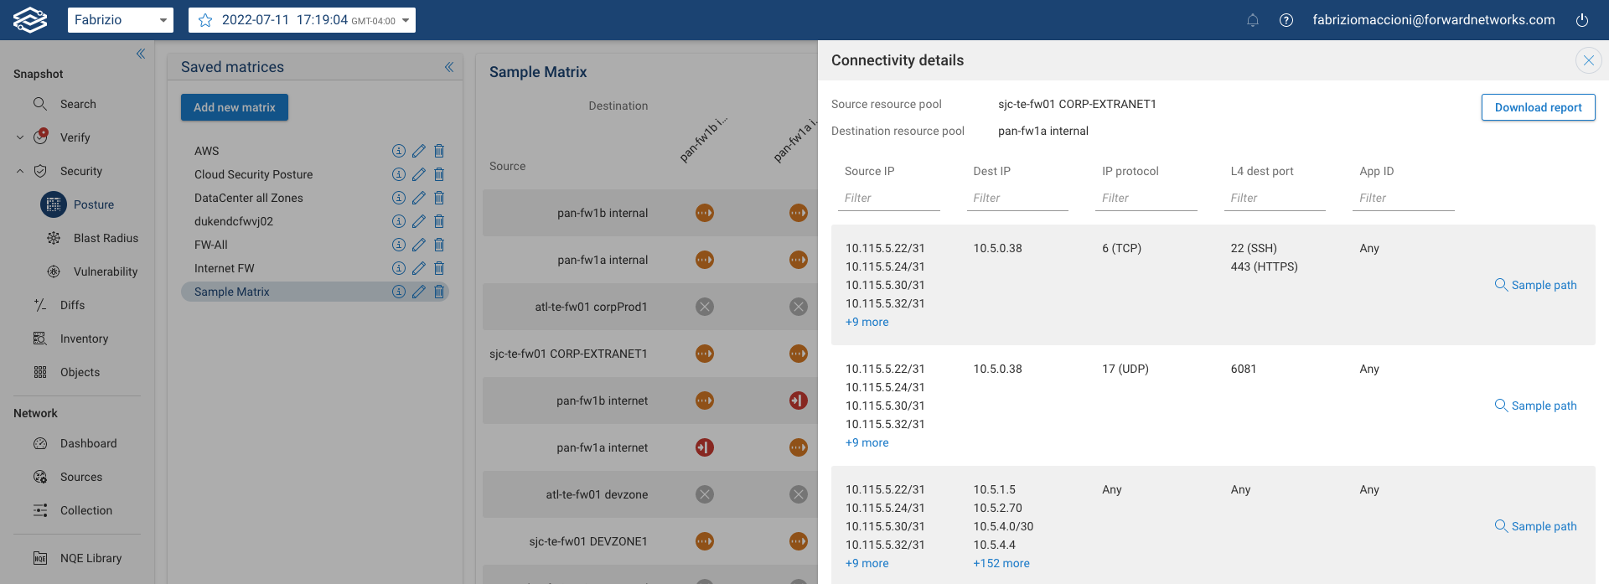Viewport: 1609px width, 584px height.
Task: Edit the Cloud Security Posture matrix
Action: (419, 174)
